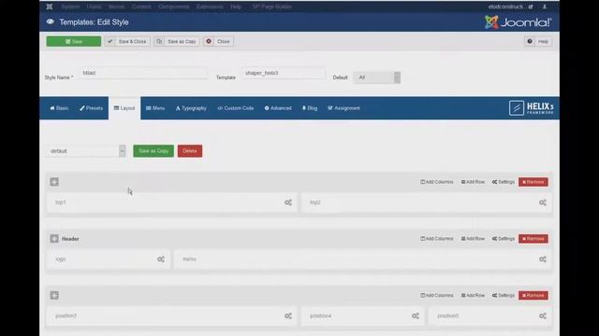This screenshot has width=599, height=336.
Task: Switch to the Presets tab
Action: (x=92, y=108)
